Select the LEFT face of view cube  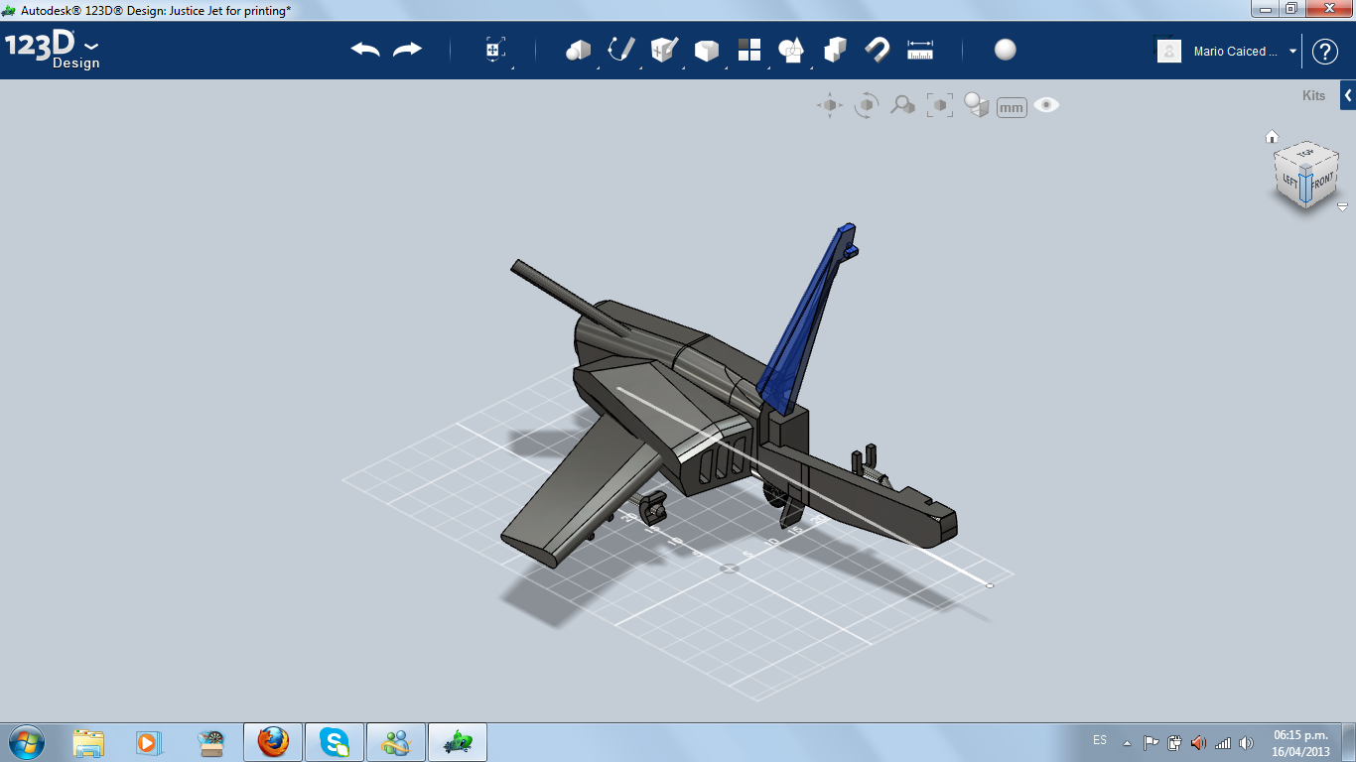[1290, 180]
